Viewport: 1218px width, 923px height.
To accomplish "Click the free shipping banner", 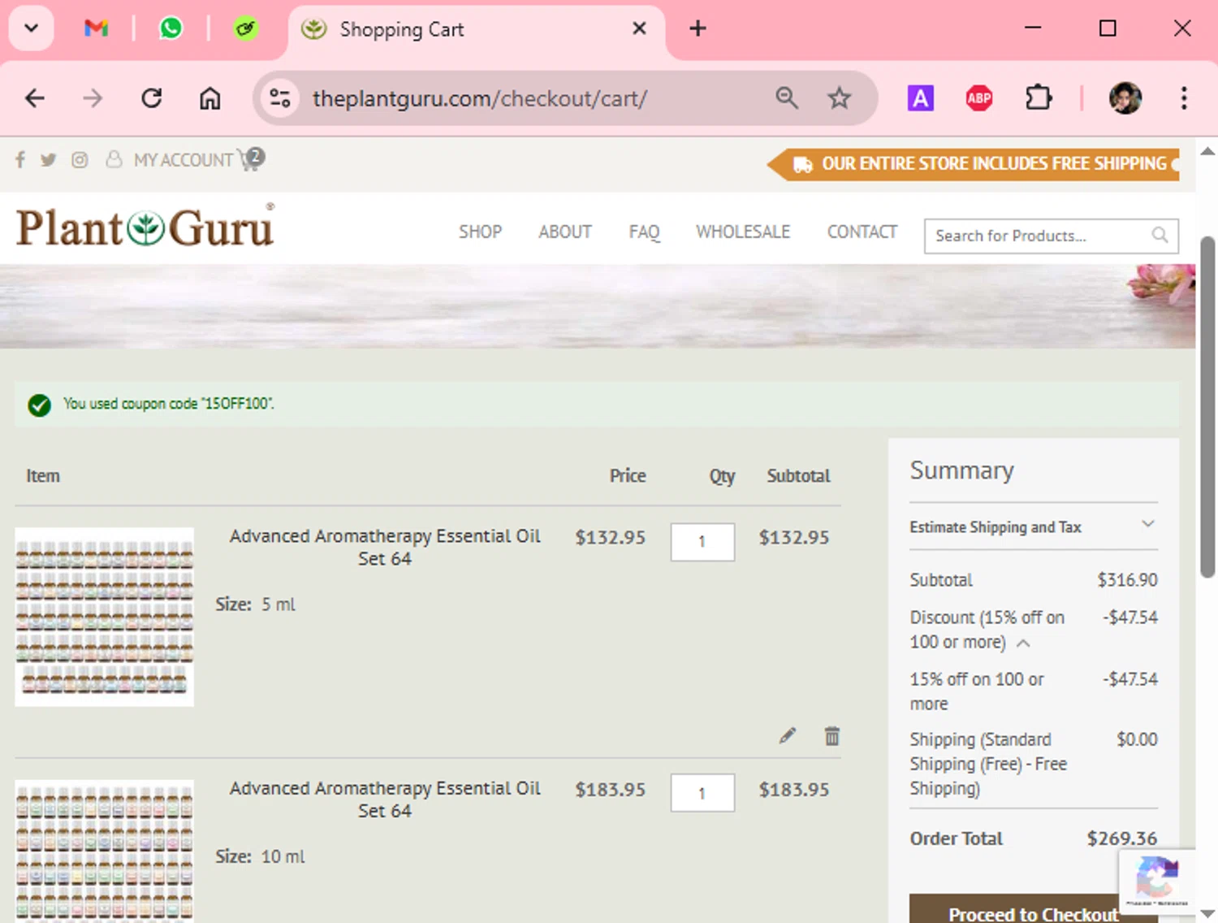I will (974, 164).
